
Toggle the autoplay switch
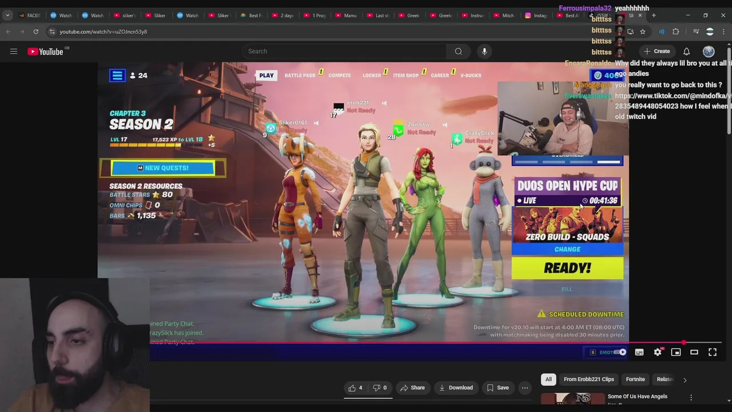click(619, 352)
